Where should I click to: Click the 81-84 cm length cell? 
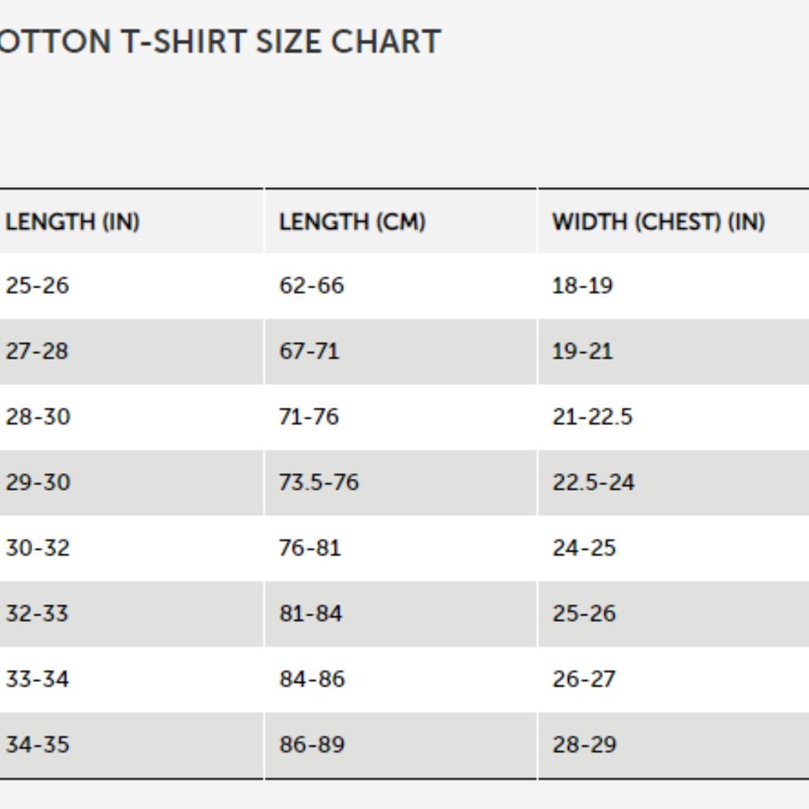point(400,613)
